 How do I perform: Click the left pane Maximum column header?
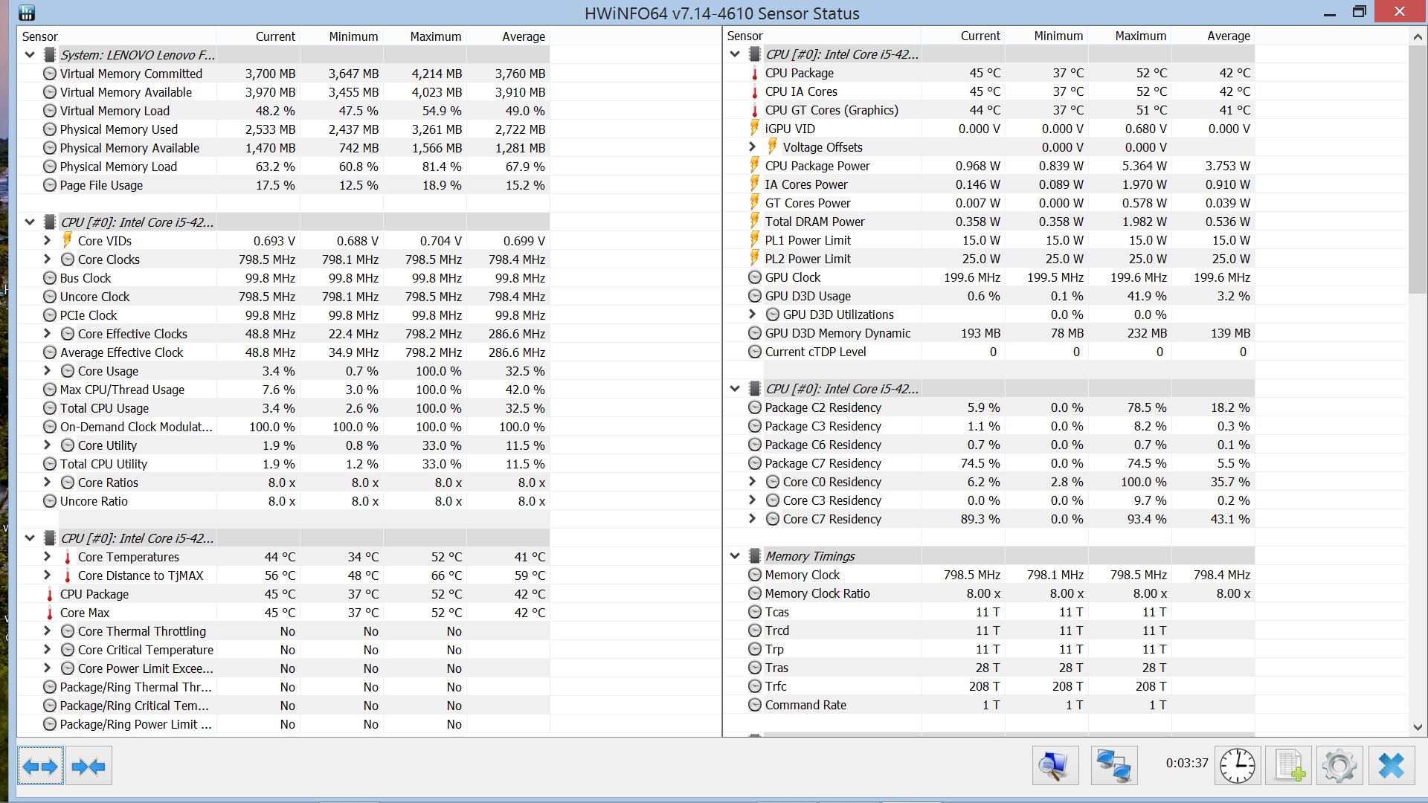point(425,36)
